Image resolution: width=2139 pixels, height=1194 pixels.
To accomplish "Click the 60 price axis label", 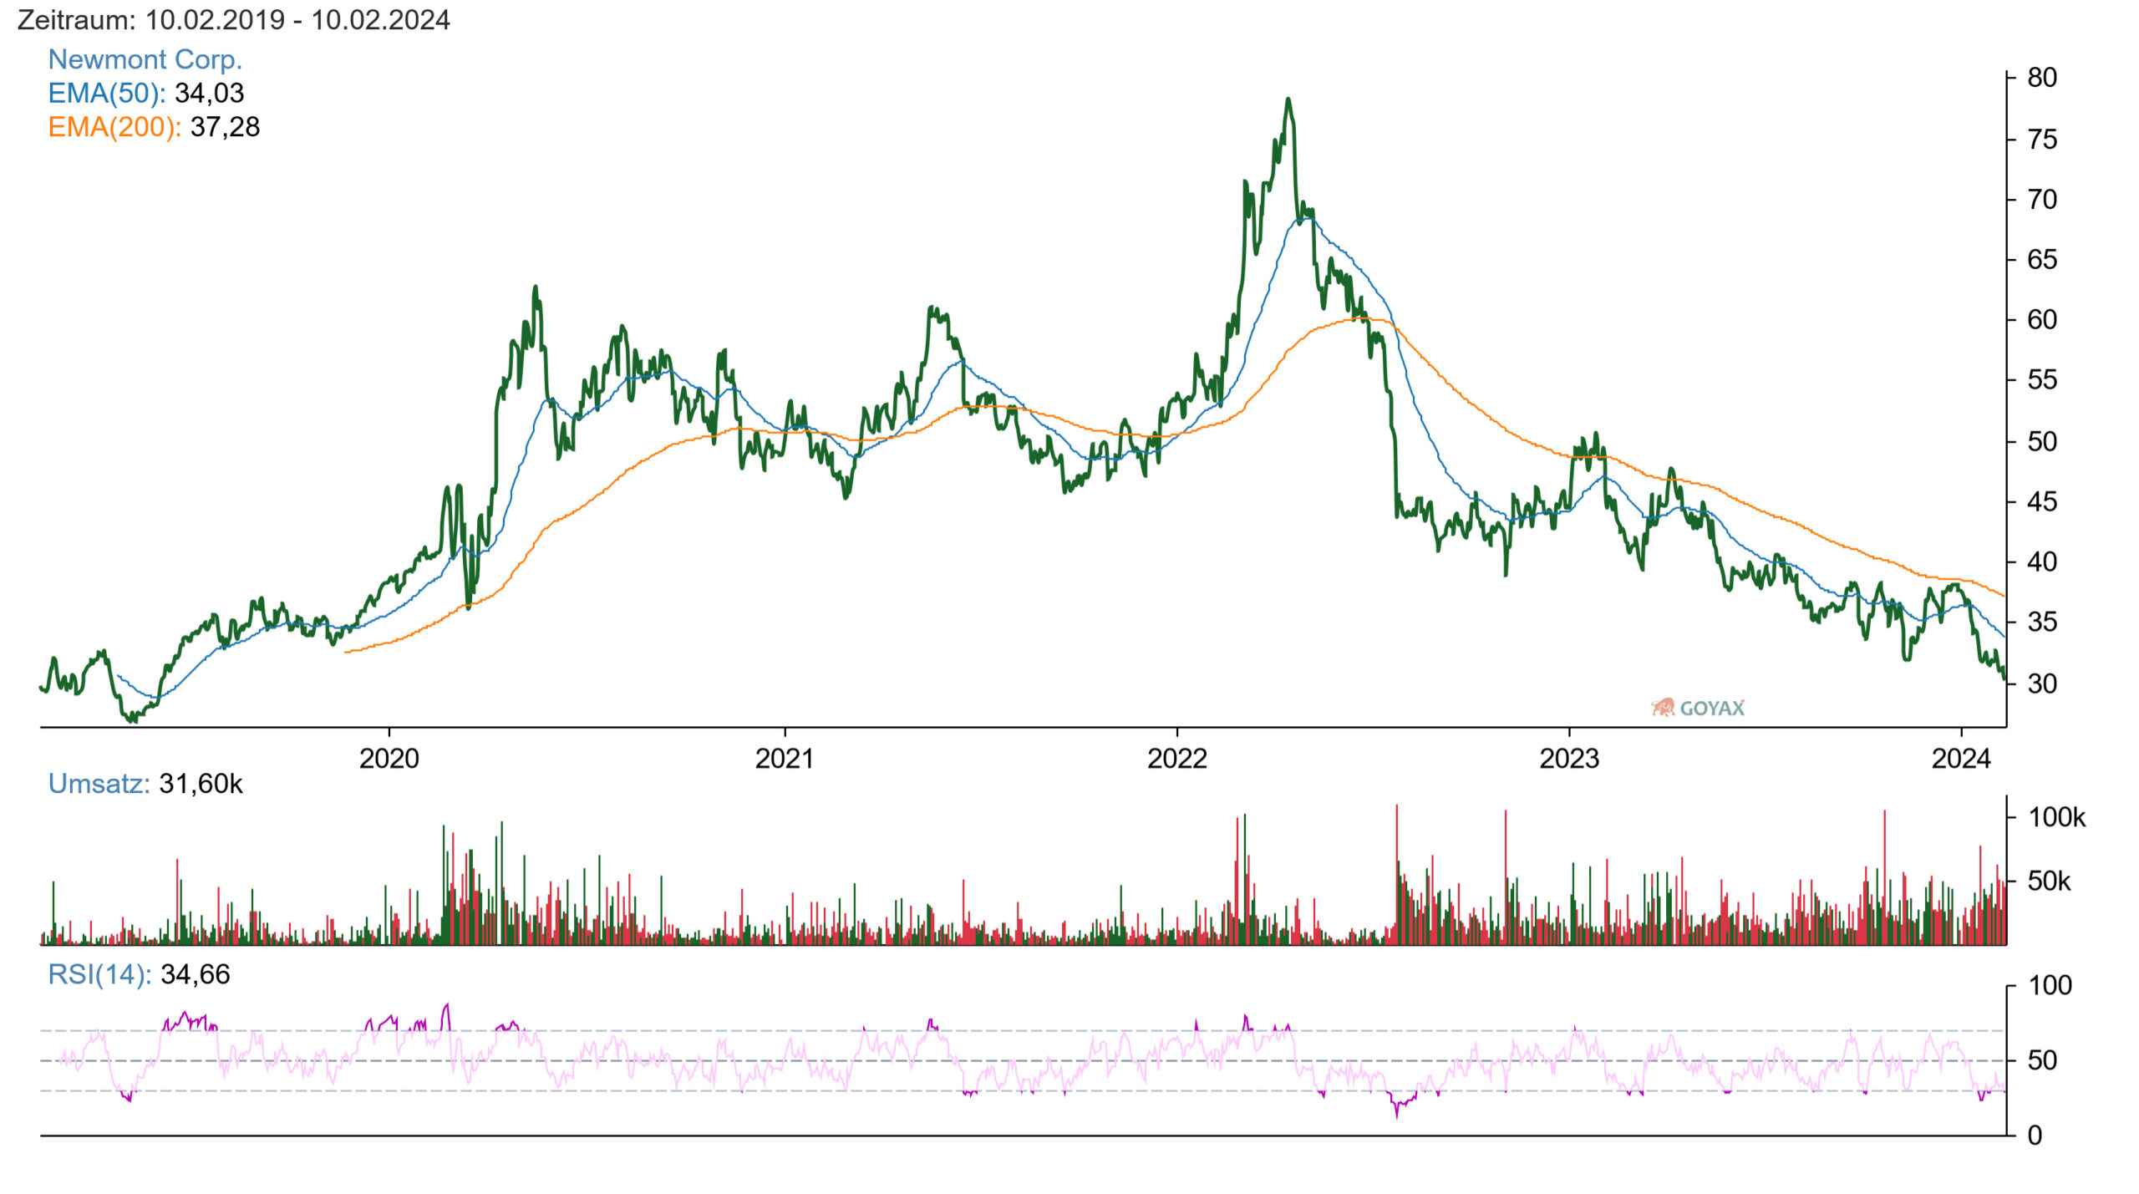I will (2042, 320).
